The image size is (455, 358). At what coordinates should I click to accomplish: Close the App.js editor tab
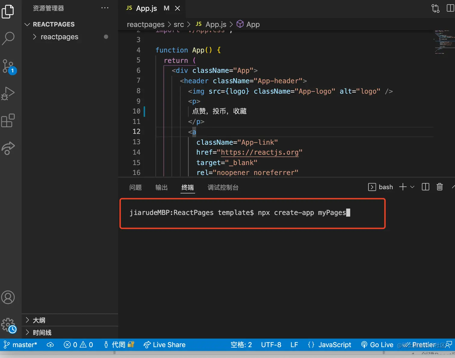178,8
